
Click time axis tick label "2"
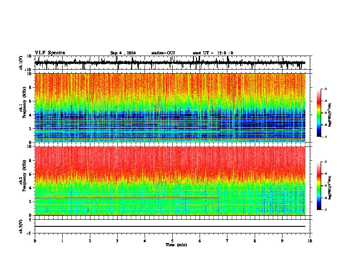pyautogui.click(x=90, y=241)
